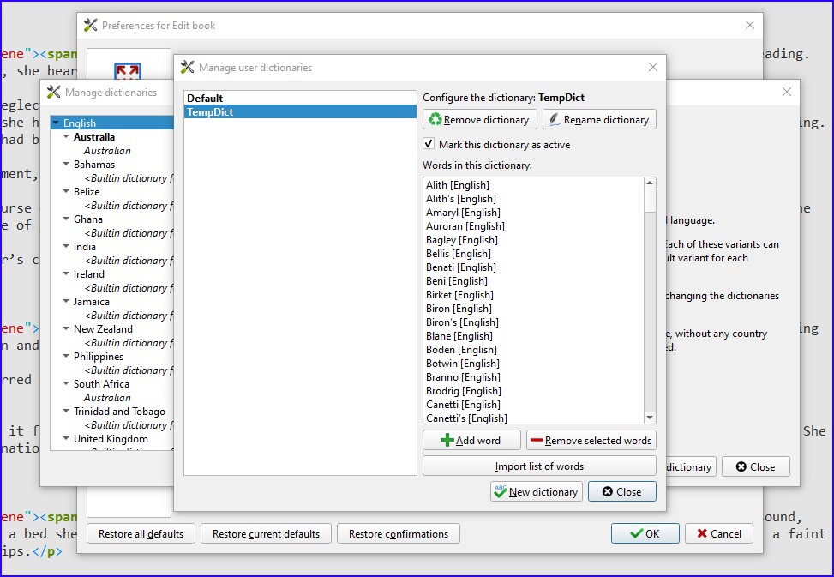Viewport: 834px width, 577px height.
Task: Select the Default dictionary in list
Action: tap(300, 98)
